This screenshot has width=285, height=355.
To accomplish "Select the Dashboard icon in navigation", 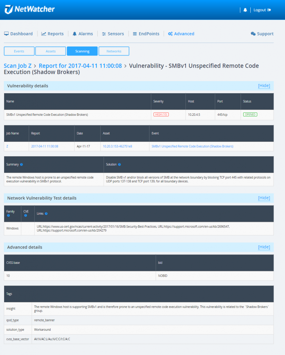I will tap(6, 34).
